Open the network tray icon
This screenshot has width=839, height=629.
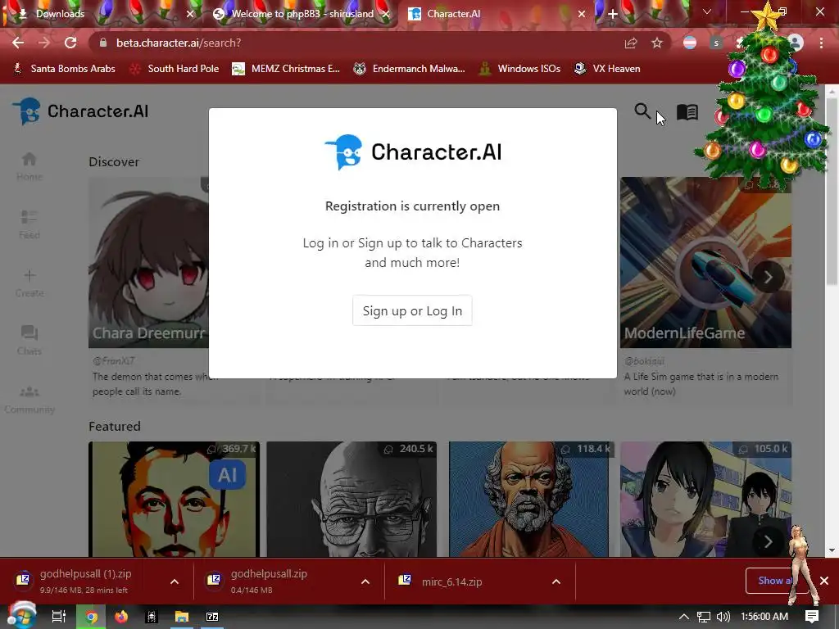[704, 617]
